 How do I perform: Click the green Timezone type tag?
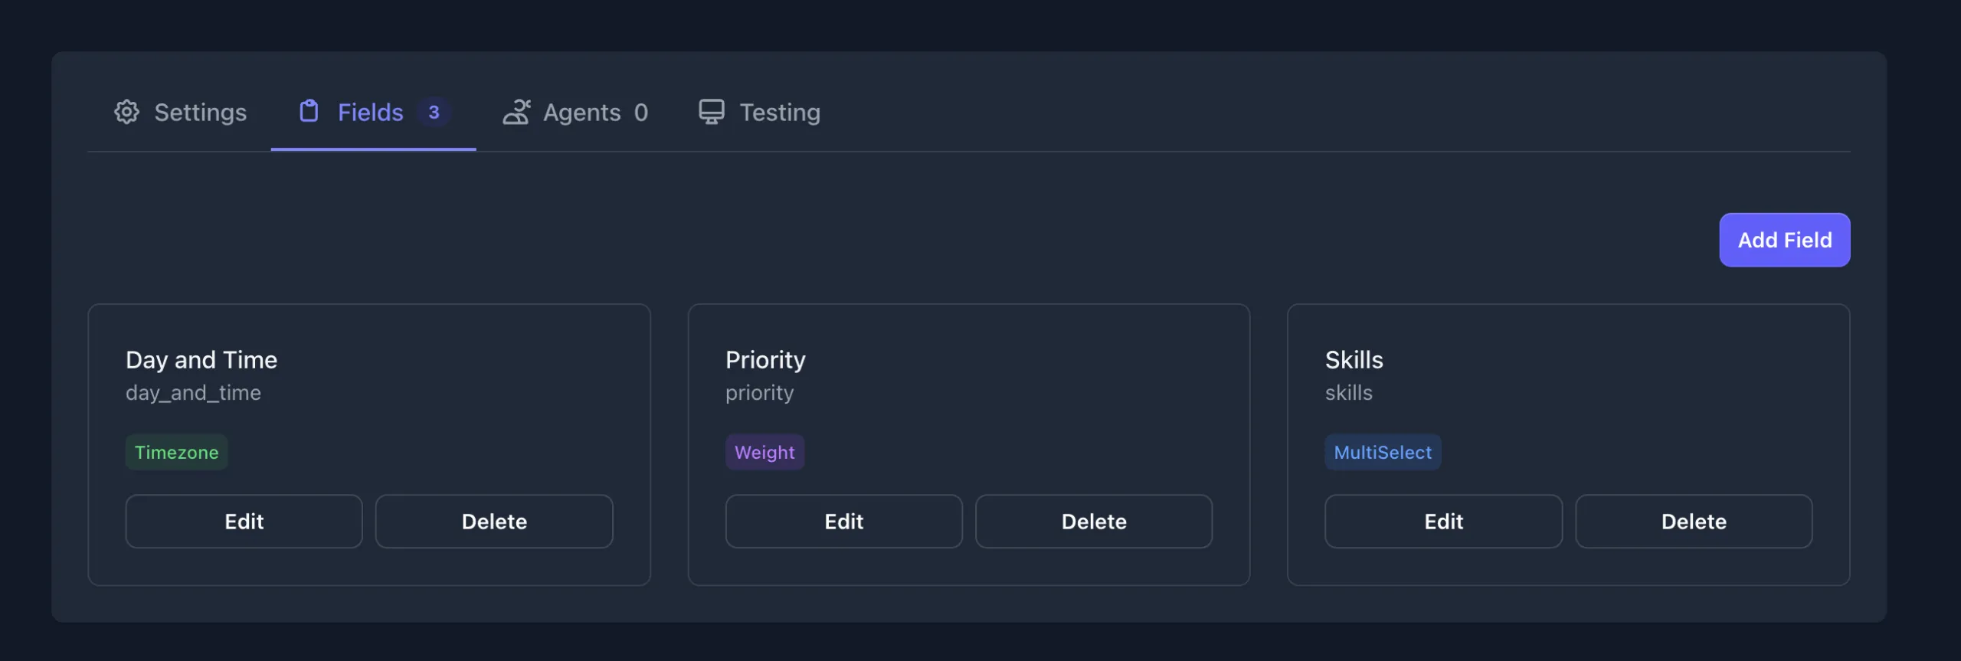pos(176,453)
